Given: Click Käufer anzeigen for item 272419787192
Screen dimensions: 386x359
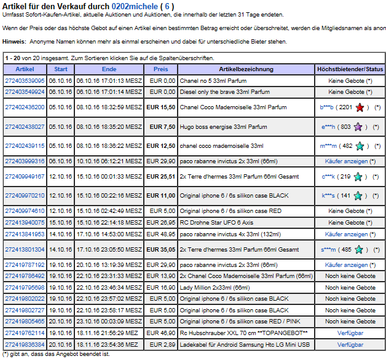Looking at the screenshot, I should point(346,265).
